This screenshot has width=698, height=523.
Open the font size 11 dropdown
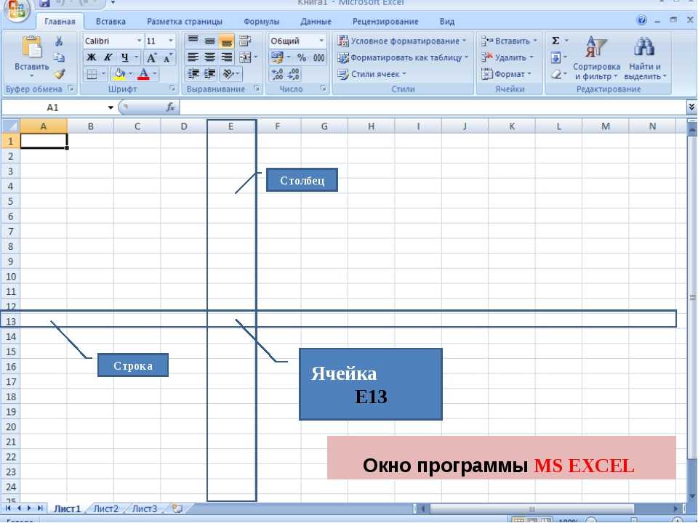click(170, 41)
